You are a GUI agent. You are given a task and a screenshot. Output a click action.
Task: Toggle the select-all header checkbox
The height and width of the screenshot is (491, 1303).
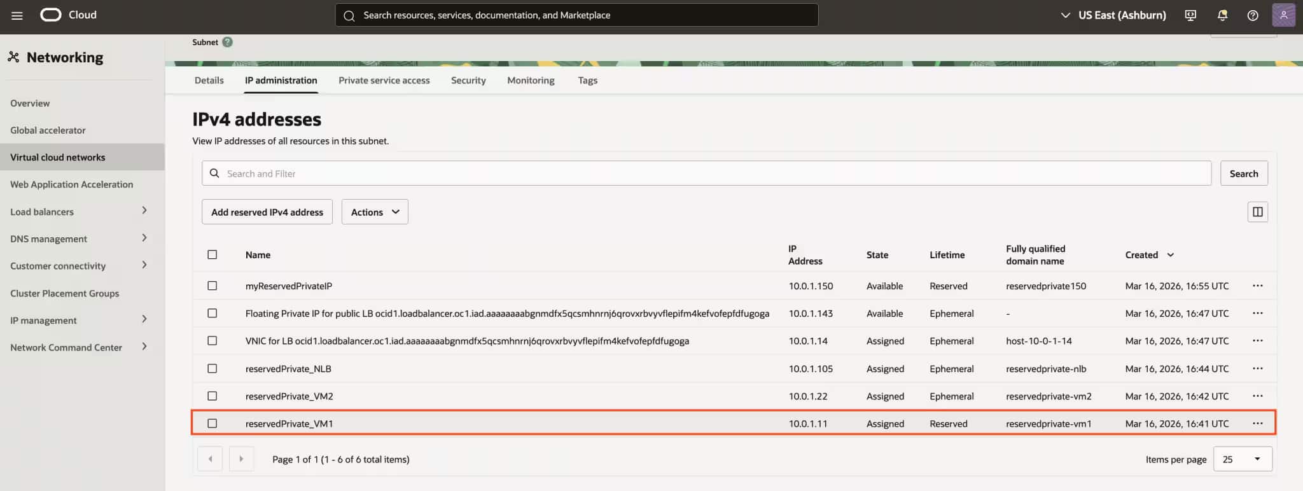coord(213,254)
